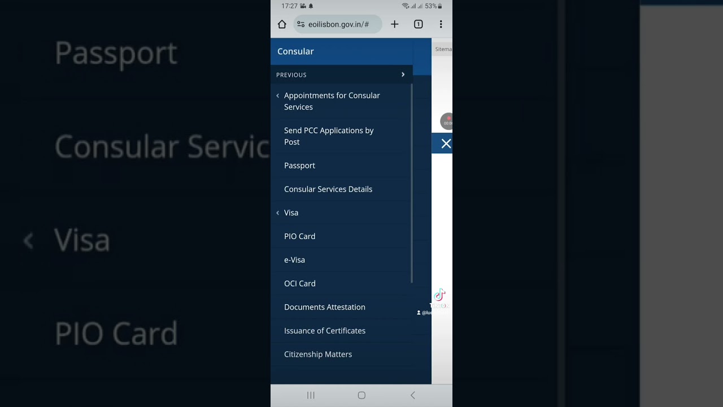Open the OCI Card item
The height and width of the screenshot is (407, 723).
point(299,284)
